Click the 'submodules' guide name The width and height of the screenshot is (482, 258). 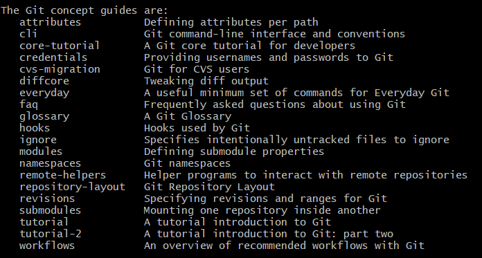(x=51, y=210)
